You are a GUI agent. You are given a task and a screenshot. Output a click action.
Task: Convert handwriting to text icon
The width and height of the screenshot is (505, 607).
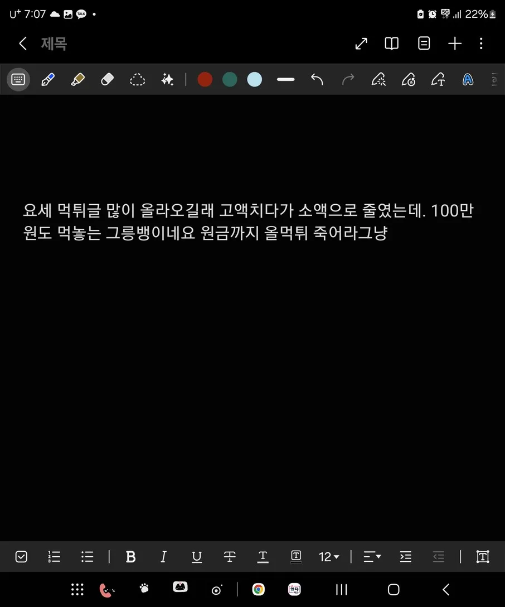(438, 79)
